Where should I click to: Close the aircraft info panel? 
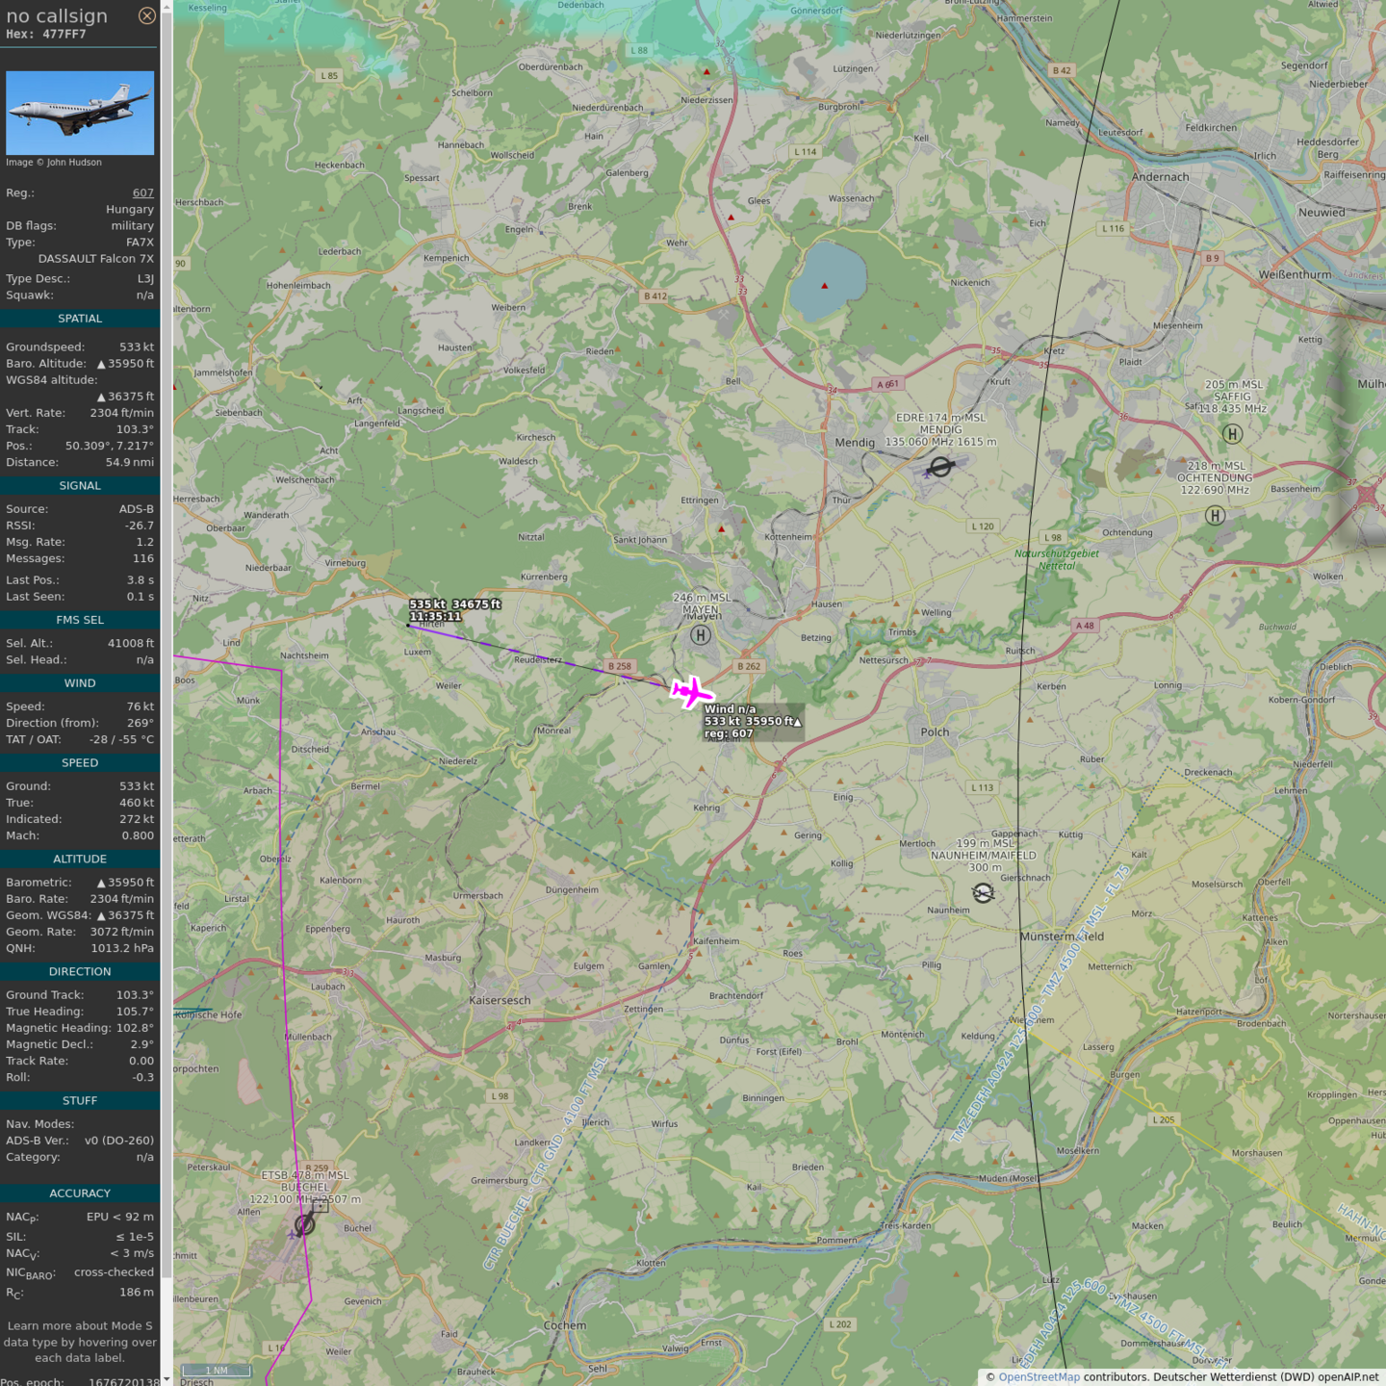click(146, 15)
